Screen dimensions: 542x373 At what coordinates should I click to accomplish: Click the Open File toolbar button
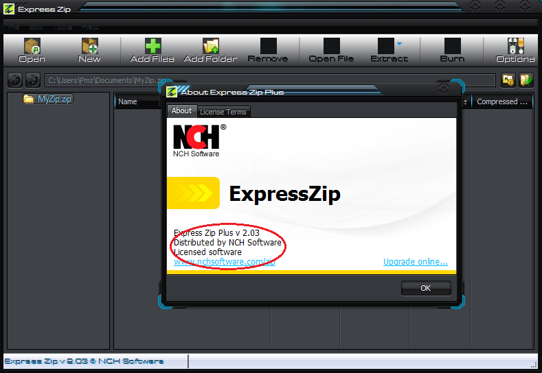pos(331,50)
